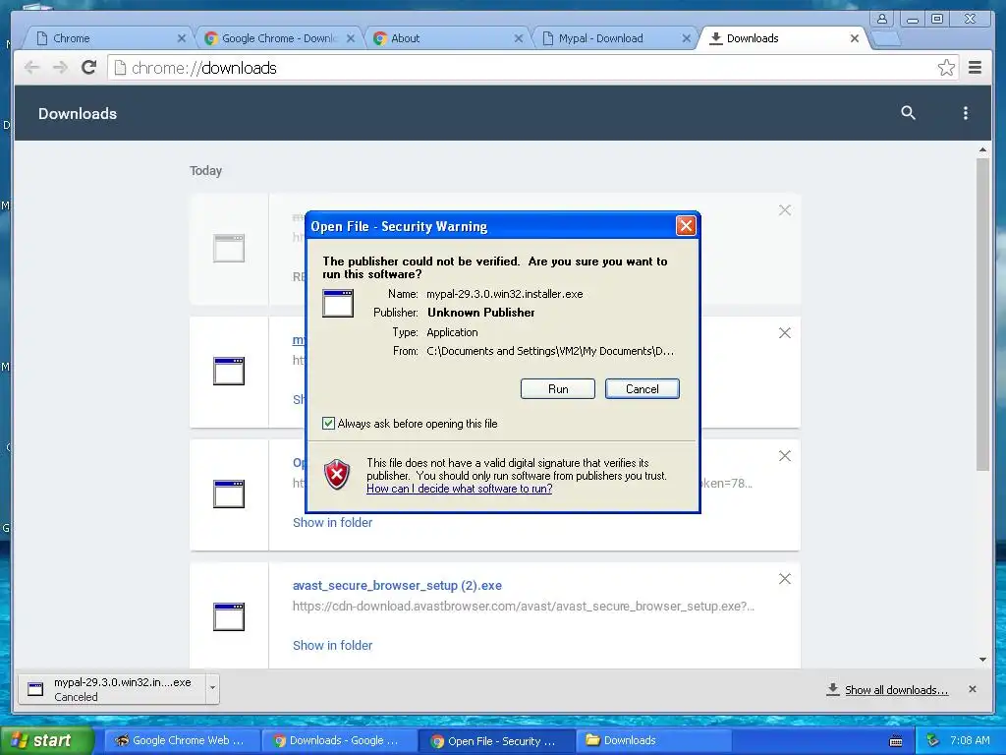Reload the page with the refresh icon
This screenshot has width=1006, height=755.
89,68
